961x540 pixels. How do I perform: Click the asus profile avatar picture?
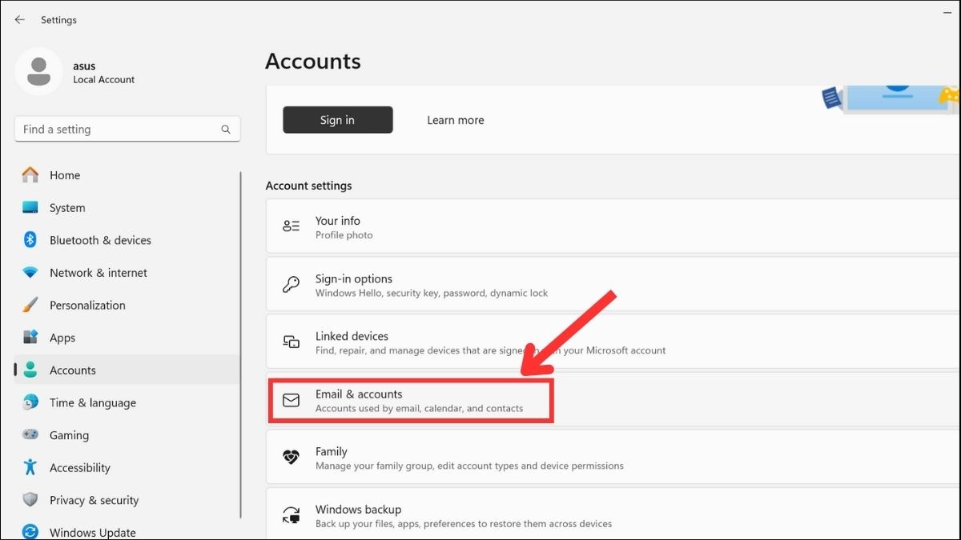(38, 71)
